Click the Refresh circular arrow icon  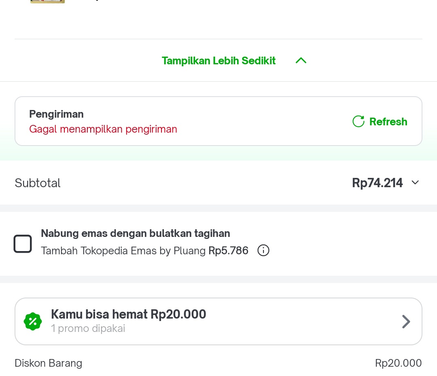[359, 121]
